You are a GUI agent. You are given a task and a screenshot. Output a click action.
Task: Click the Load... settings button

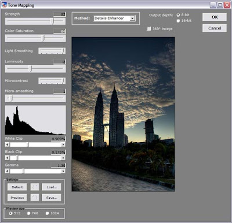coord(52,187)
